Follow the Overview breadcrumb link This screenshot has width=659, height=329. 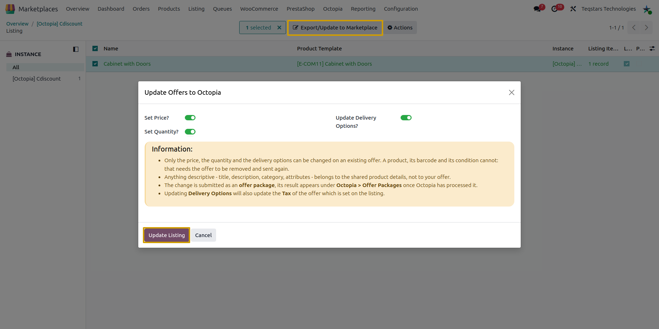pos(17,24)
